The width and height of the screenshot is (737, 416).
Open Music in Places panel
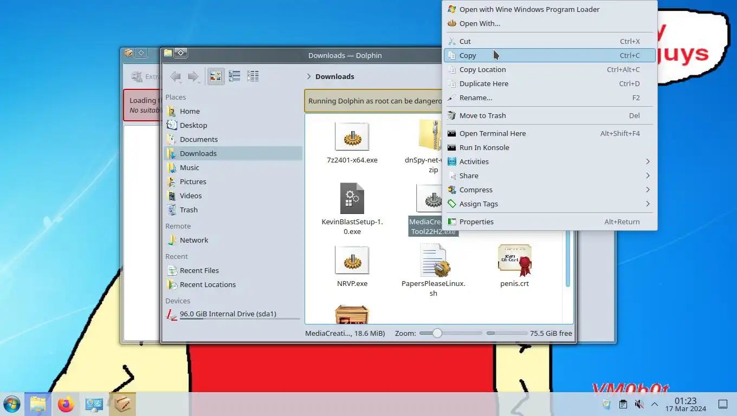coord(233,167)
